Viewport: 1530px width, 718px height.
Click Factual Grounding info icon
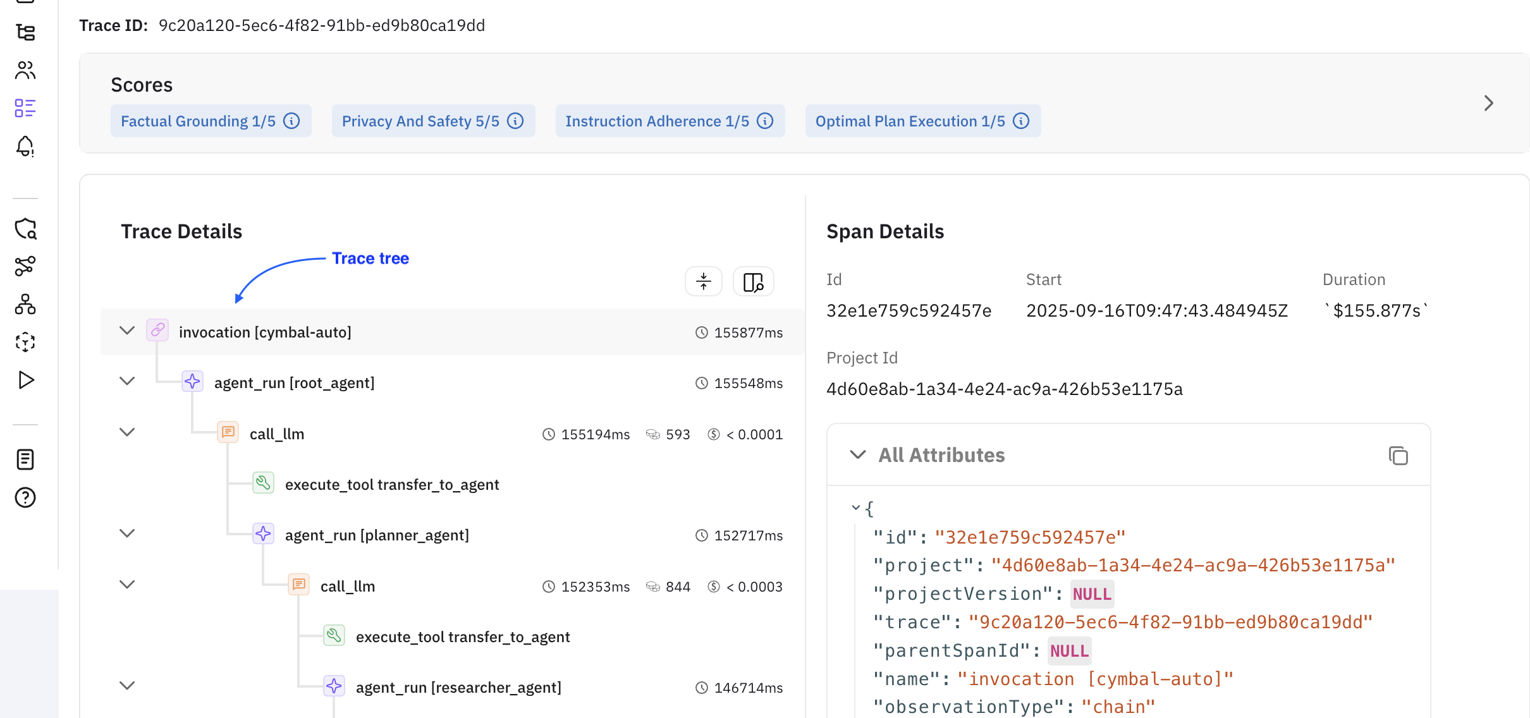(291, 121)
